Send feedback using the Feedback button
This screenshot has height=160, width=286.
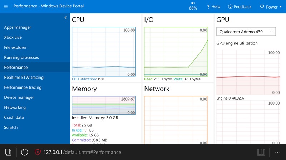240,7
